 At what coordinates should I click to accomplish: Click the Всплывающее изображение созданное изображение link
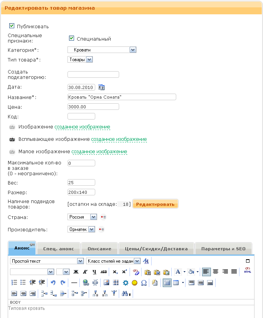point(119,139)
